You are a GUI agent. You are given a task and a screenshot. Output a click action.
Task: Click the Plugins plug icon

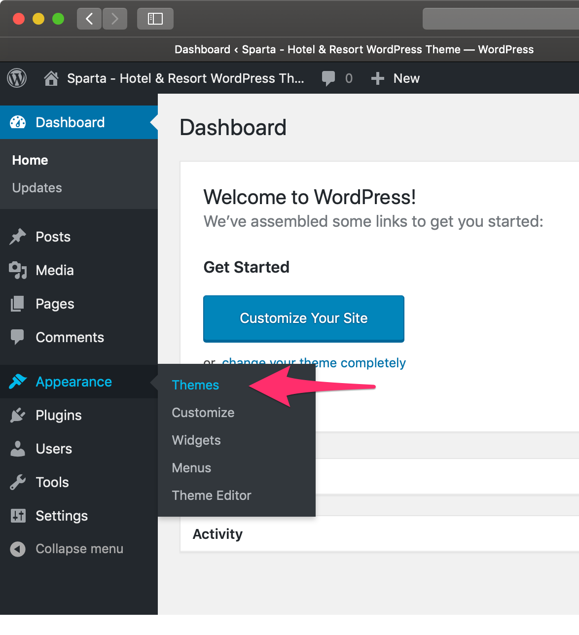(x=18, y=415)
